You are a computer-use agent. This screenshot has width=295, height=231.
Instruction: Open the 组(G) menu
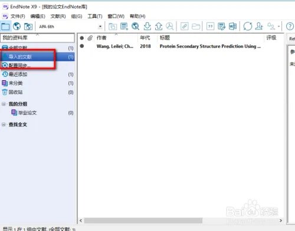tap(77, 16)
